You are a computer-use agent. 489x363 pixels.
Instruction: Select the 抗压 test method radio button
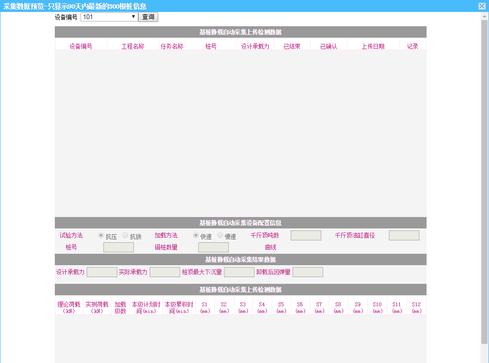(101, 235)
